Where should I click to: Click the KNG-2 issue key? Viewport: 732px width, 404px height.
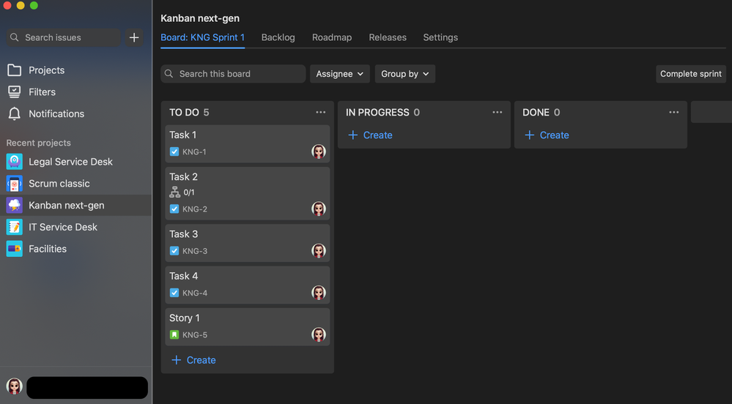click(195, 209)
